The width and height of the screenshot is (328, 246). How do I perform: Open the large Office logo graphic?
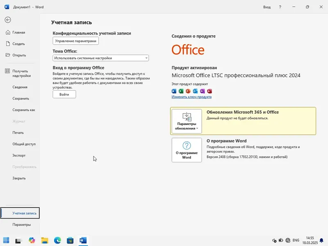point(187,50)
